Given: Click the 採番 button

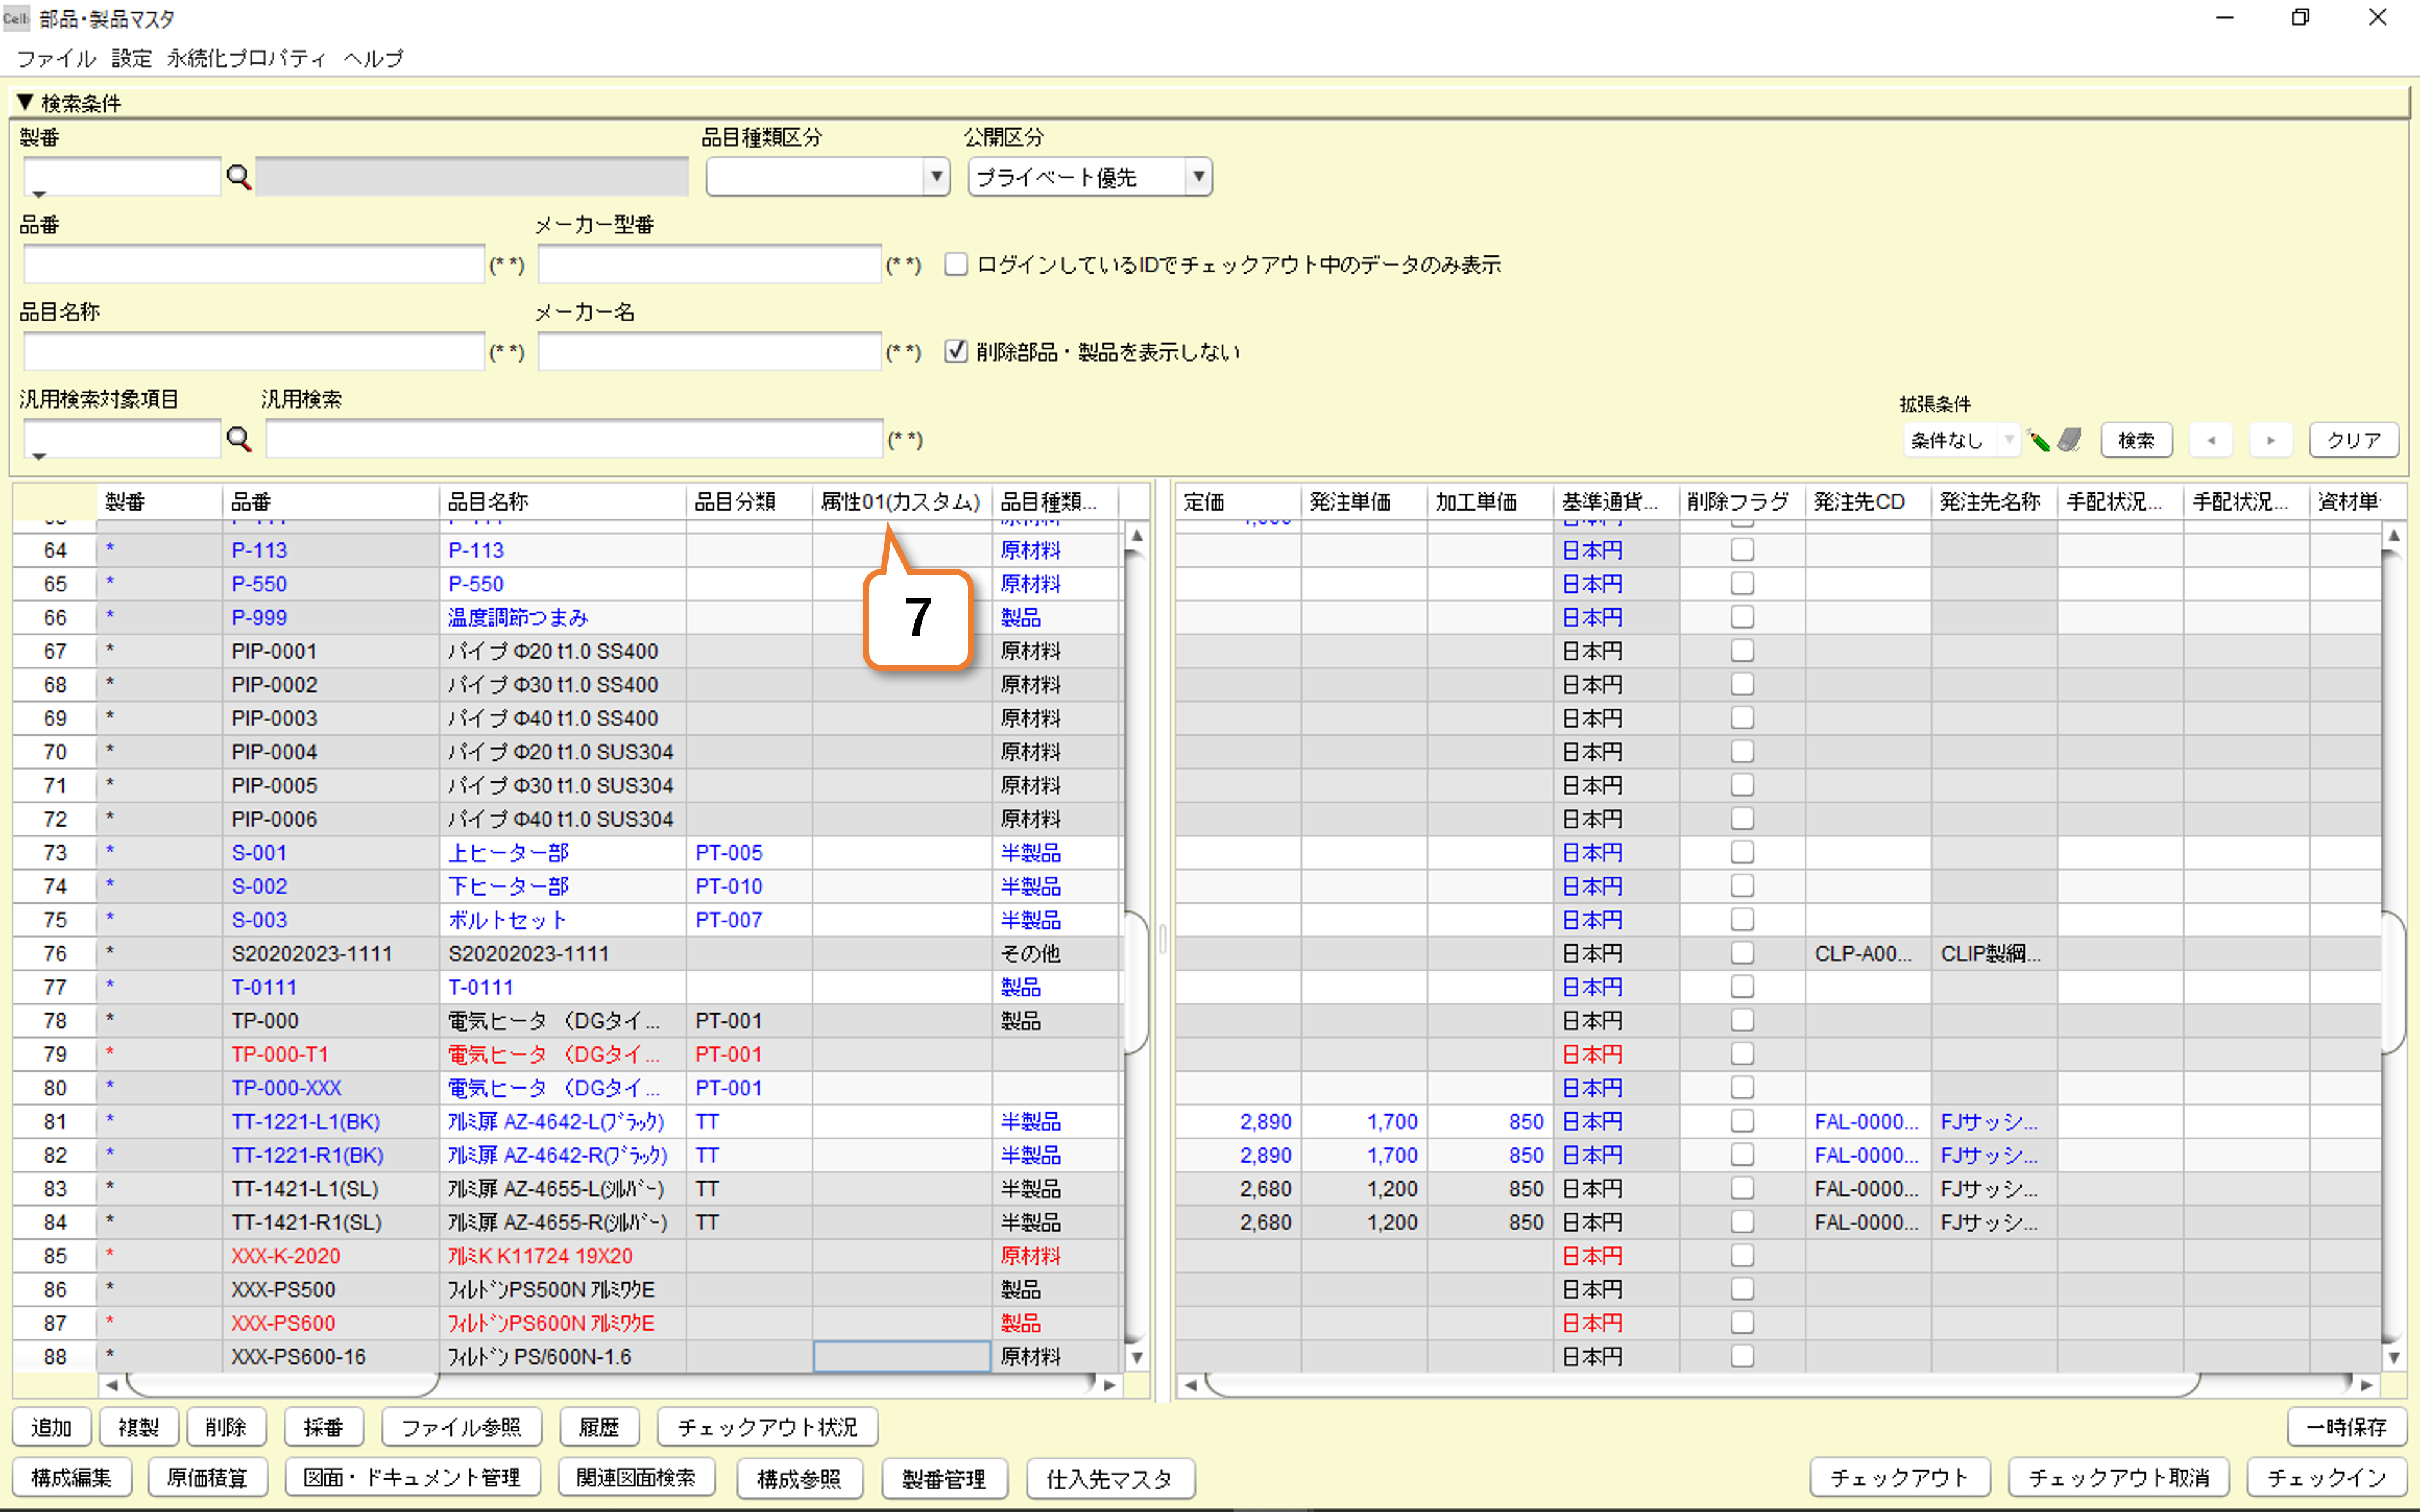Looking at the screenshot, I should [323, 1427].
